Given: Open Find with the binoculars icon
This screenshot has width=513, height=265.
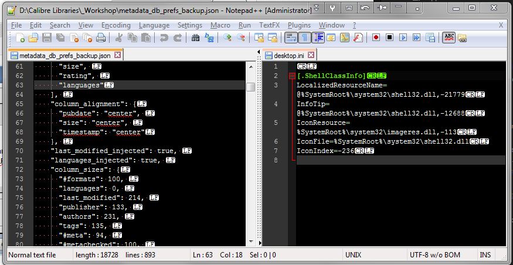Looking at the screenshot, I should (195, 38).
